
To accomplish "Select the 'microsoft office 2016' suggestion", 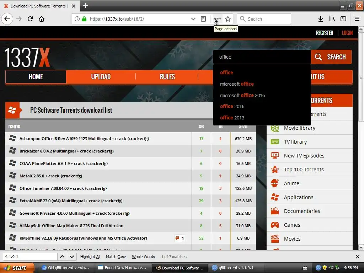I will pos(242,95).
